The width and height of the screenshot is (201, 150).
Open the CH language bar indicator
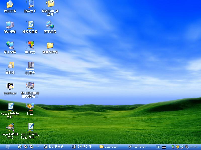pos(158,147)
